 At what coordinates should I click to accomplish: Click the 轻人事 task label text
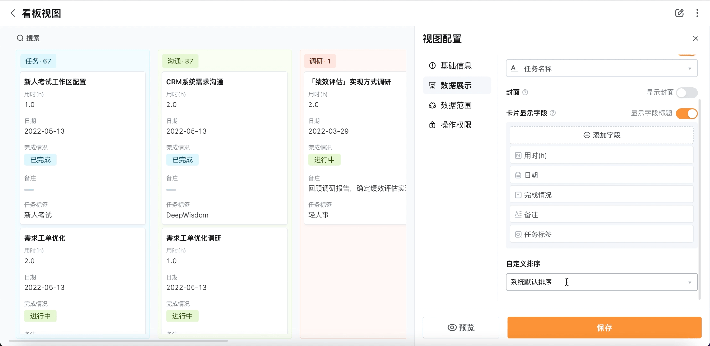[318, 215]
